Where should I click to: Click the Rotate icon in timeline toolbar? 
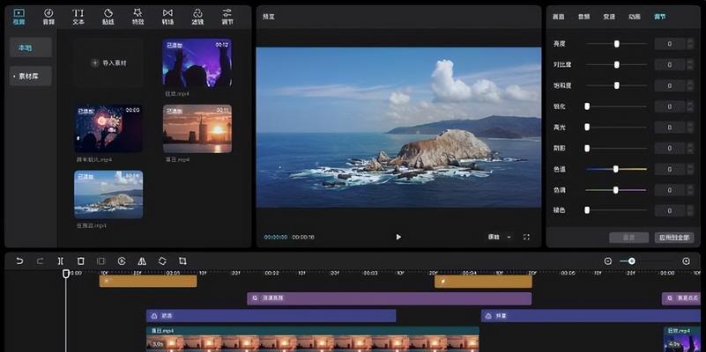click(x=162, y=260)
